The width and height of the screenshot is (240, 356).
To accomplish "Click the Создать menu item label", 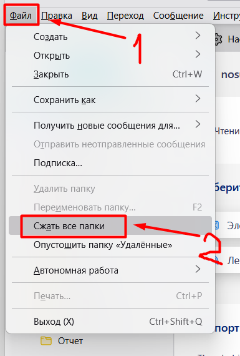I will point(50,37).
